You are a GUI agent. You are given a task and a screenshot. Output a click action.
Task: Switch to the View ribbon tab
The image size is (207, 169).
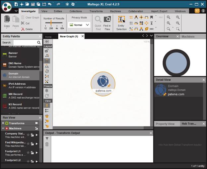44,11
